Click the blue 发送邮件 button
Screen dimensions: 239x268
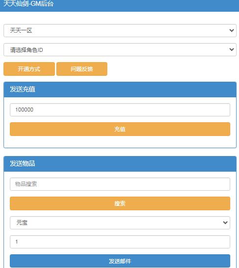[120, 261]
